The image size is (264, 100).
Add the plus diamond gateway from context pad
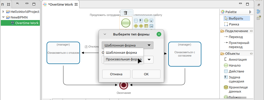click(136, 26)
